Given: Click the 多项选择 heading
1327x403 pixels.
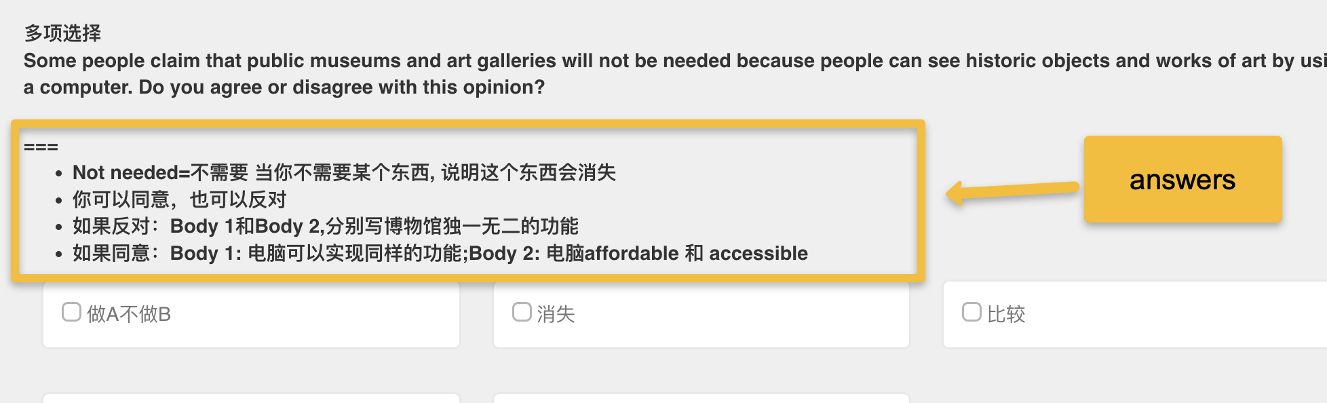Looking at the screenshot, I should click(62, 33).
